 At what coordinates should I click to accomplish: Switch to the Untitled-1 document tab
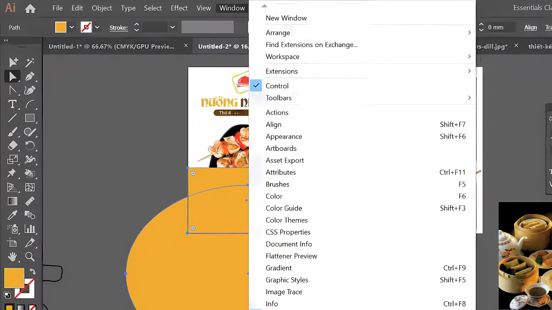click(x=111, y=46)
